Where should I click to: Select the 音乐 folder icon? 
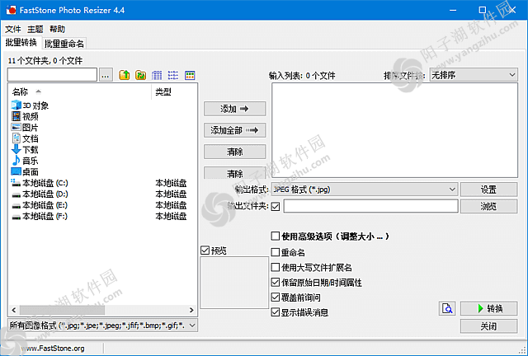[x=16, y=161]
